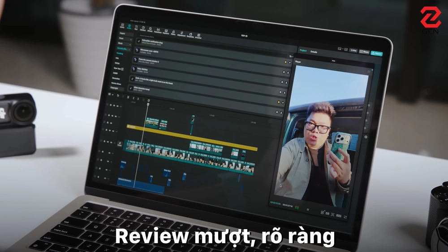448x252 pixels.
Task: Click the trim right bracket tool
Action: tap(138, 99)
